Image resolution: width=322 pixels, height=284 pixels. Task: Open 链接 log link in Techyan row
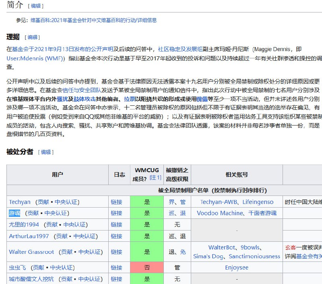click(x=116, y=202)
